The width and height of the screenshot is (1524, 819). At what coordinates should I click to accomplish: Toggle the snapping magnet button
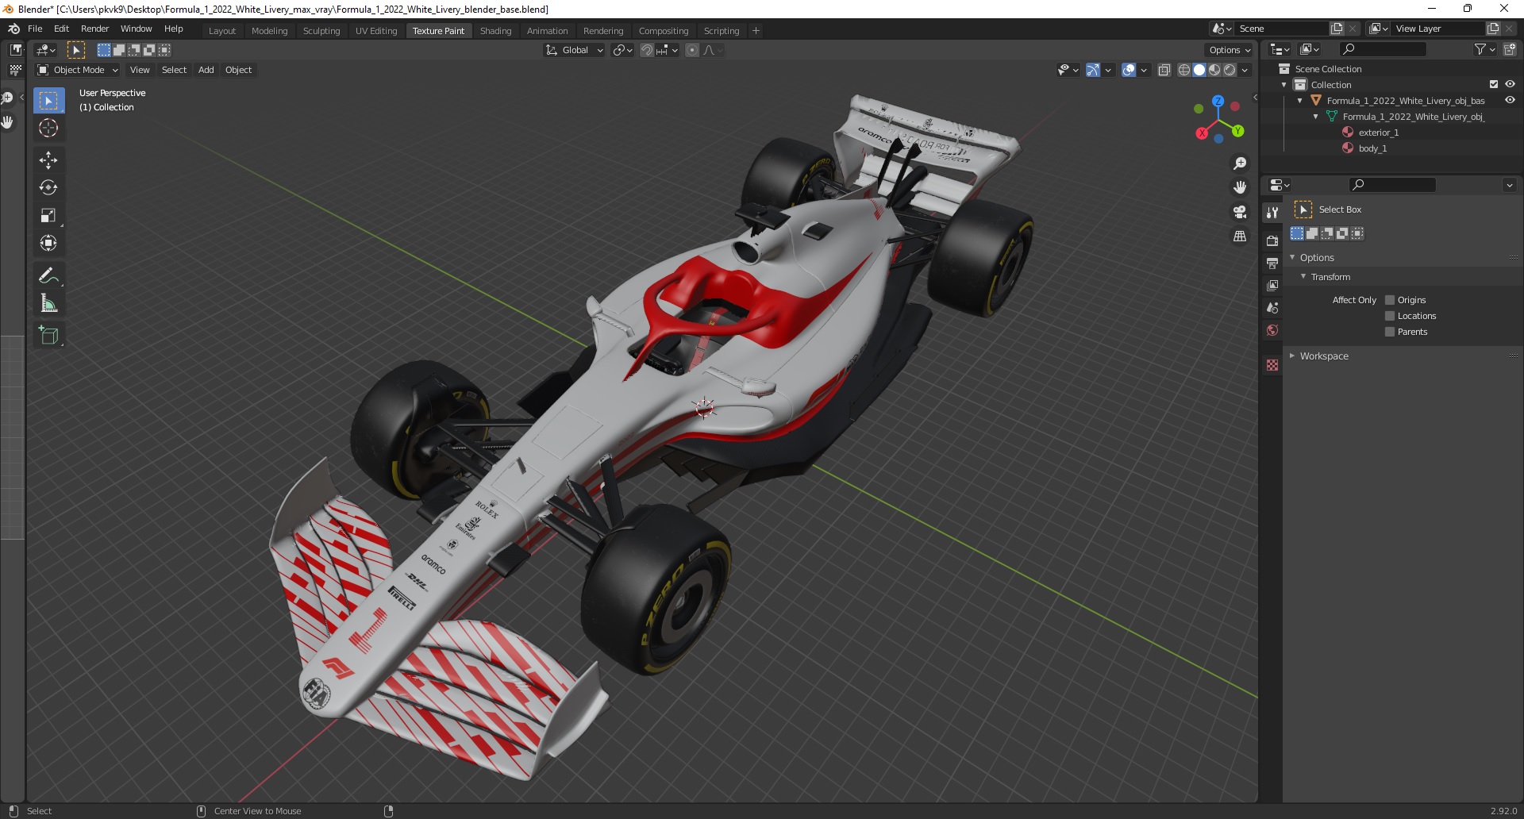tap(647, 50)
